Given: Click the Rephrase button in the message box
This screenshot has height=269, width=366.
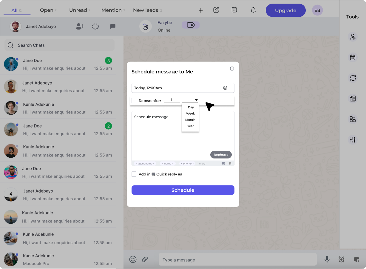Looking at the screenshot, I should [221, 155].
